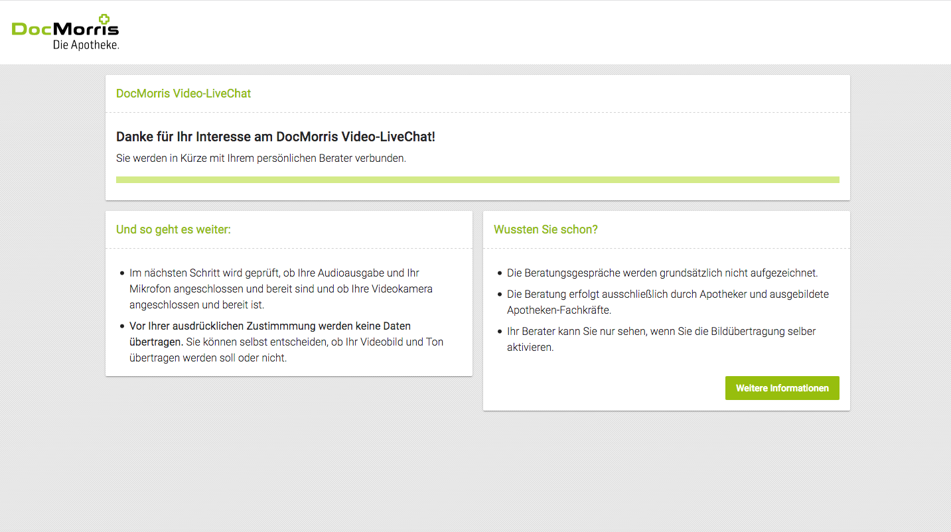Click bold text 'Vor Ihrer ausdrücklichen Zustimmung'

pyautogui.click(x=269, y=326)
